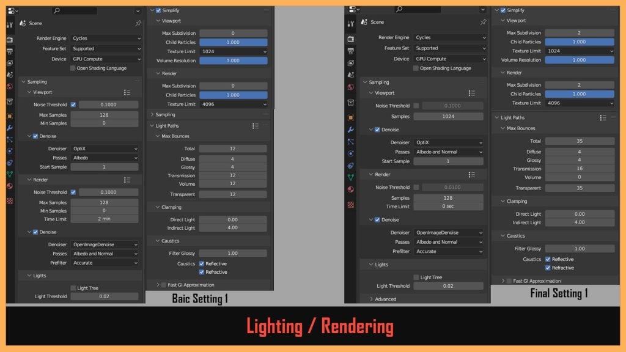Toggle Viewport Denoise checkbox in Basic Setting panel
Image resolution: width=626 pixels, height=352 pixels.
(35, 136)
